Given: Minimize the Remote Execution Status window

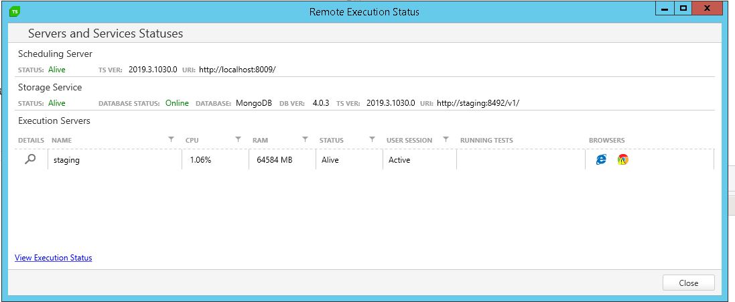Looking at the screenshot, I should (x=665, y=9).
